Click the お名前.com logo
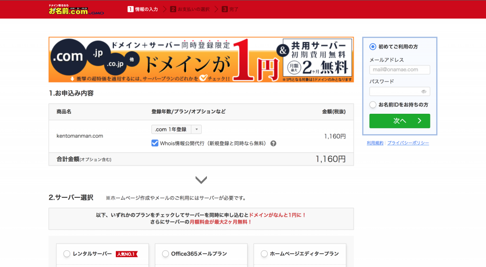 [76, 9]
